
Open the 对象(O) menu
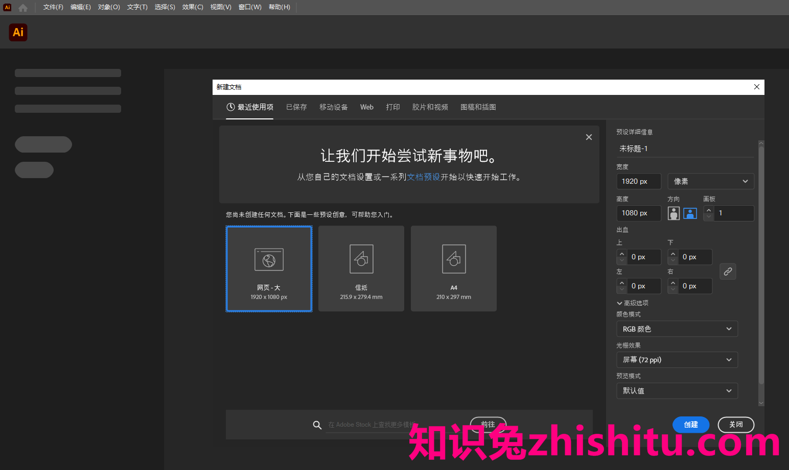(x=109, y=7)
